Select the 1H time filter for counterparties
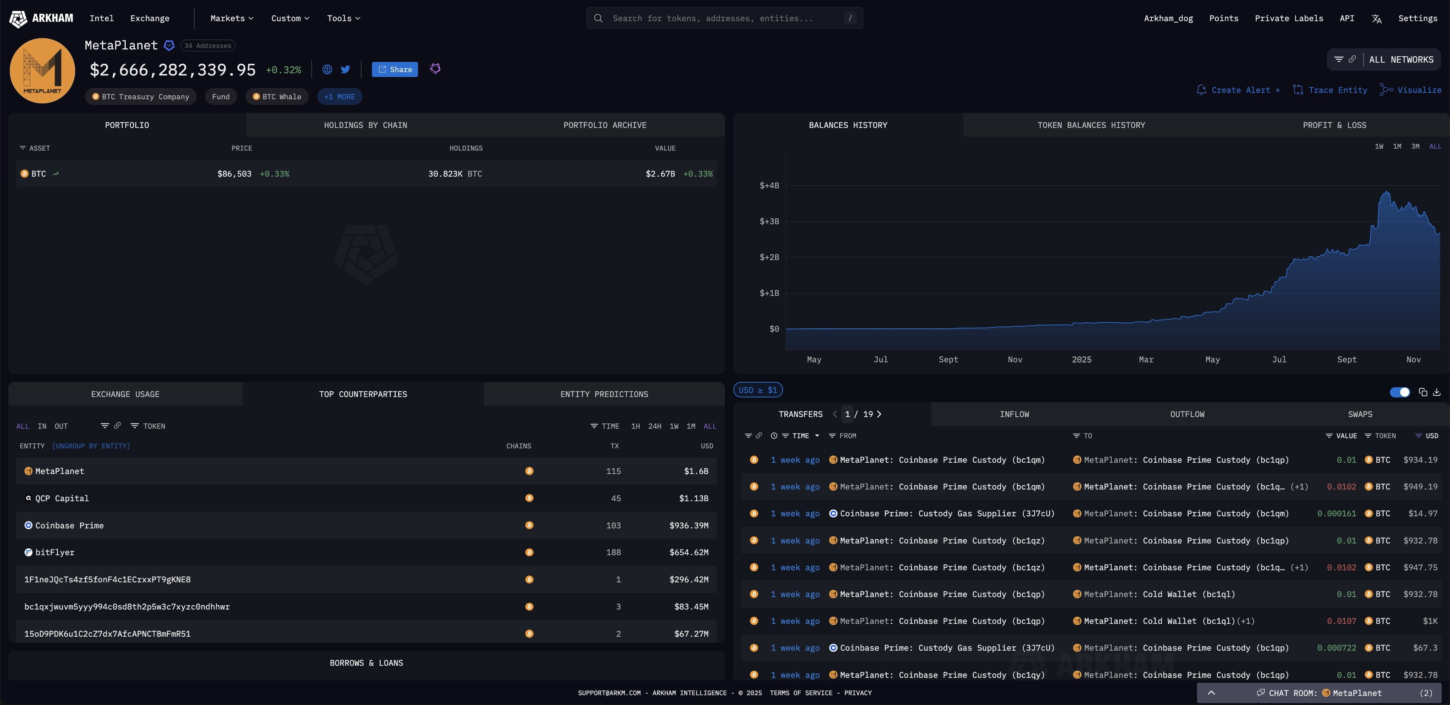This screenshot has width=1450, height=705. click(x=636, y=426)
